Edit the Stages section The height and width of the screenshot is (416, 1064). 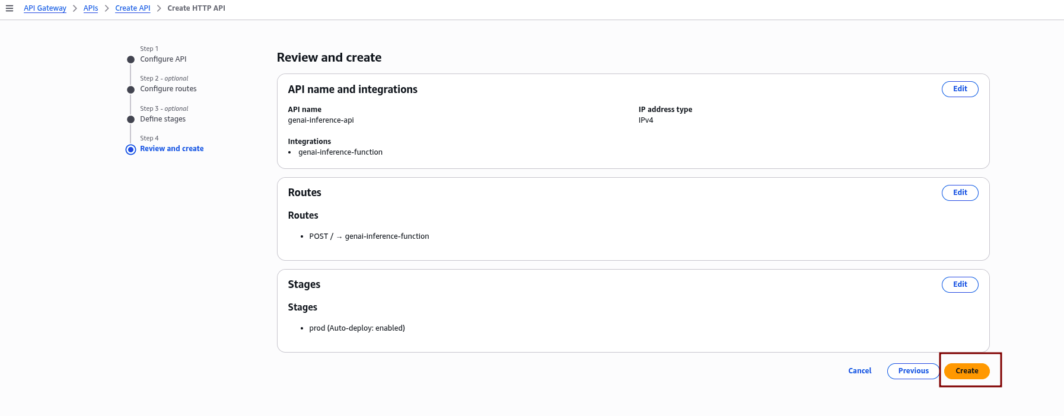coord(960,284)
